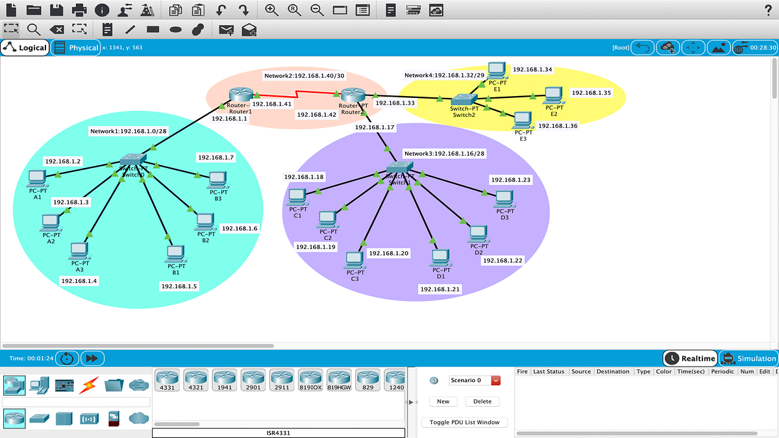Toggle the PDU List Window
The image size is (779, 438).
[x=464, y=422]
